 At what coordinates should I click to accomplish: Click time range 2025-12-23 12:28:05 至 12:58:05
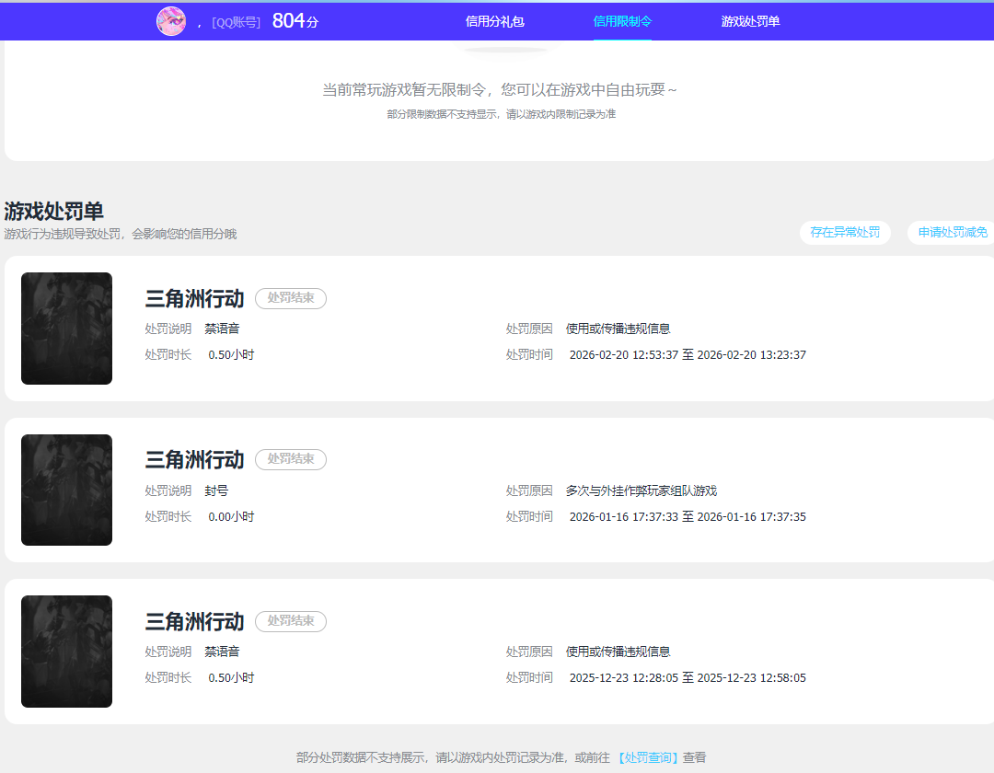tap(688, 678)
